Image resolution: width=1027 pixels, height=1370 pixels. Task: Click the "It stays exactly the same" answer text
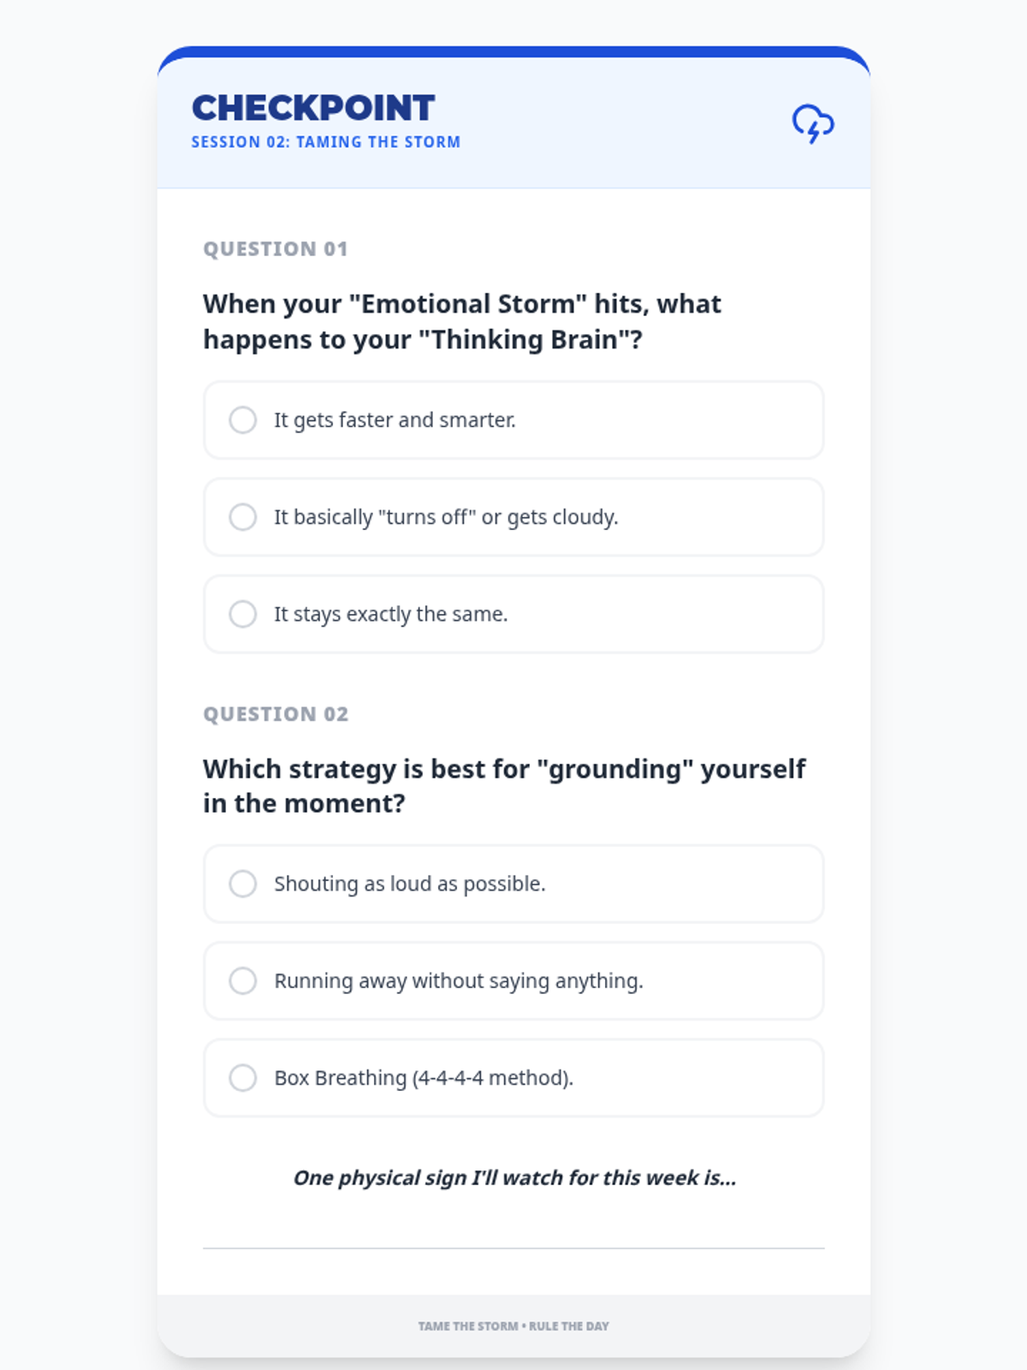[391, 614]
